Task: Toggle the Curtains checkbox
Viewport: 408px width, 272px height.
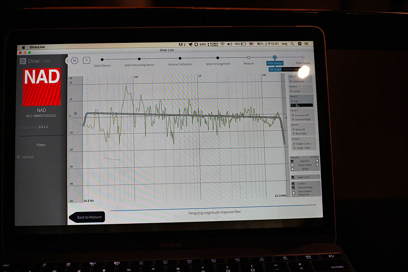Action: coord(293,184)
